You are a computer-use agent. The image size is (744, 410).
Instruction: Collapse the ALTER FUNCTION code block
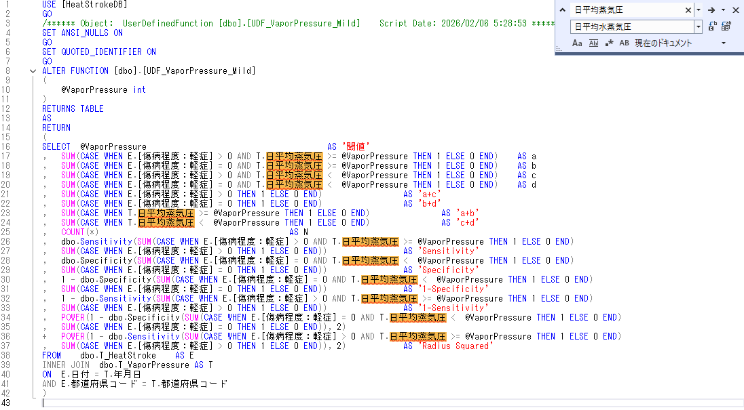pyautogui.click(x=33, y=71)
